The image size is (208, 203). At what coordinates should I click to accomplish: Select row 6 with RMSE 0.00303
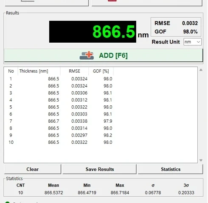[x=59, y=114]
